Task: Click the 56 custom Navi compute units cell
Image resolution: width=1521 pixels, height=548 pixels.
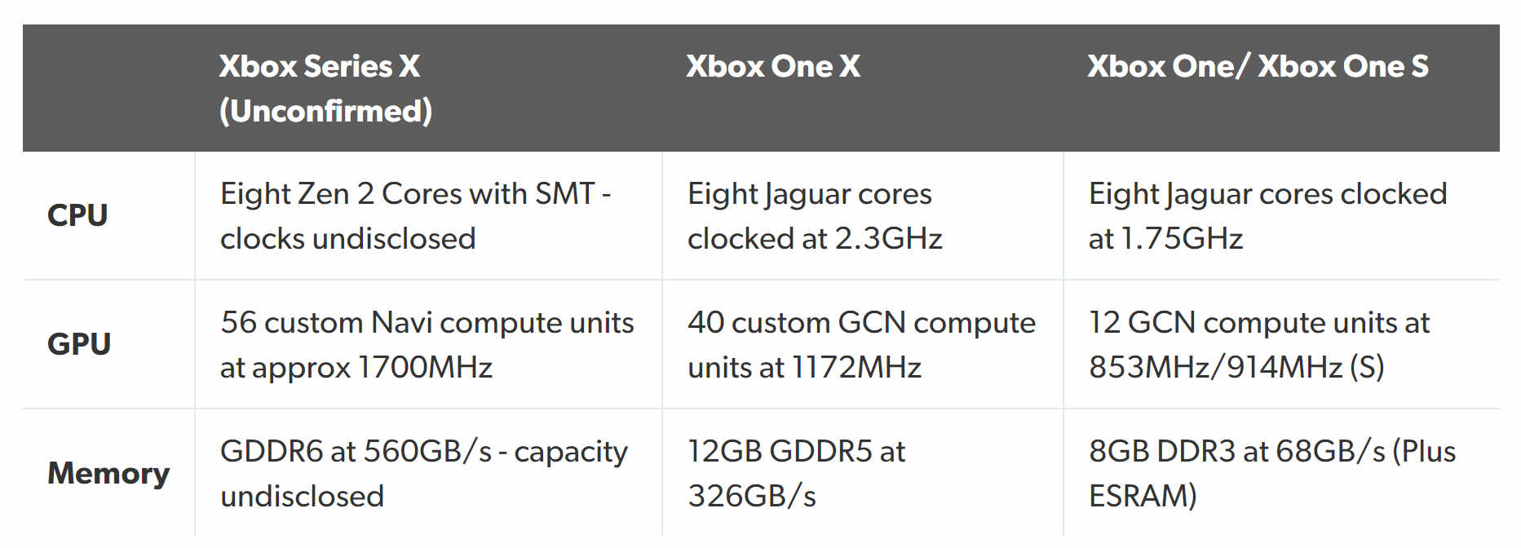Action: coord(428,345)
